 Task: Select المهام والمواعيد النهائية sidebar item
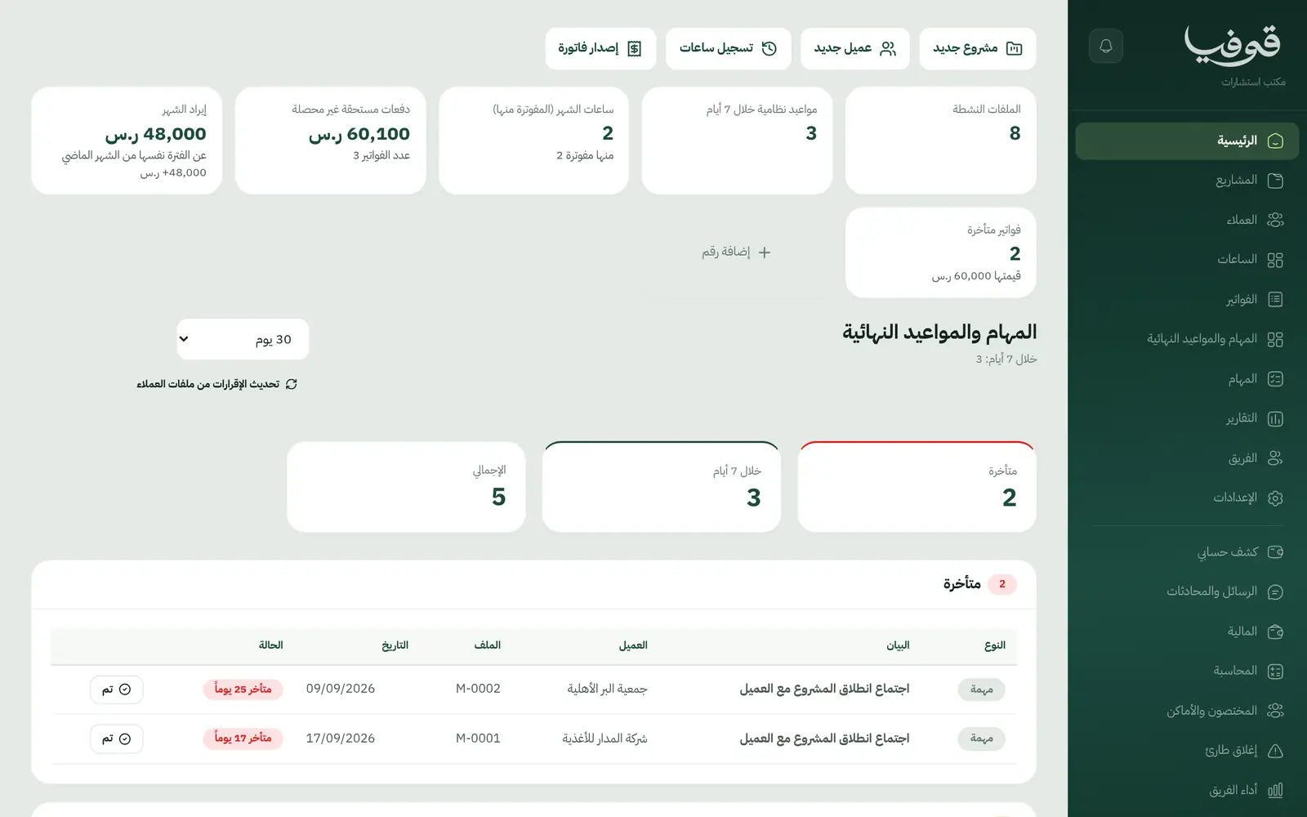point(1187,339)
